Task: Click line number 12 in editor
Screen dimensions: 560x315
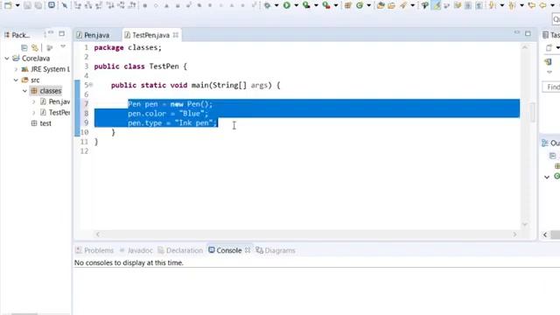Action: point(84,151)
